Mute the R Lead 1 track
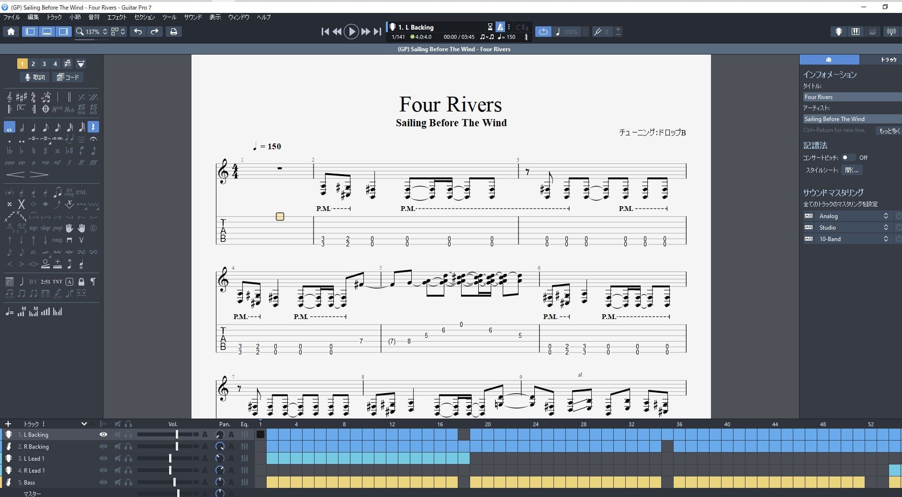Viewport: 902px width, 497px height. tap(117, 470)
